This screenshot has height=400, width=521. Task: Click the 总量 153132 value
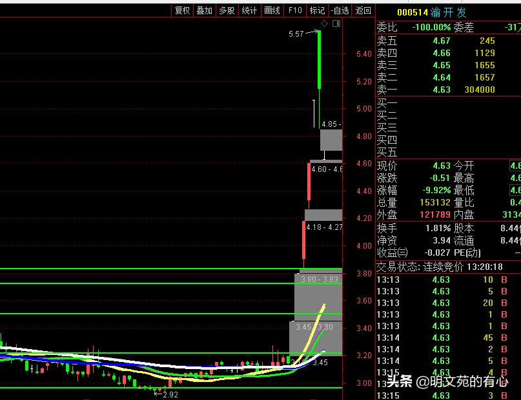click(x=435, y=202)
